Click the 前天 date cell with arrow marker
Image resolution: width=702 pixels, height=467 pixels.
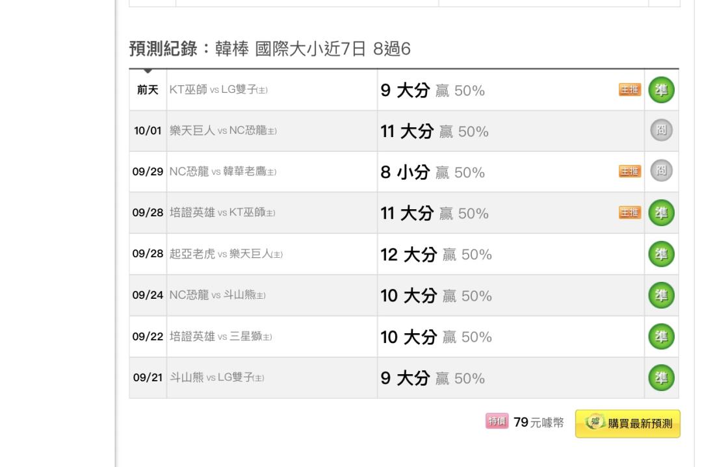(x=148, y=90)
